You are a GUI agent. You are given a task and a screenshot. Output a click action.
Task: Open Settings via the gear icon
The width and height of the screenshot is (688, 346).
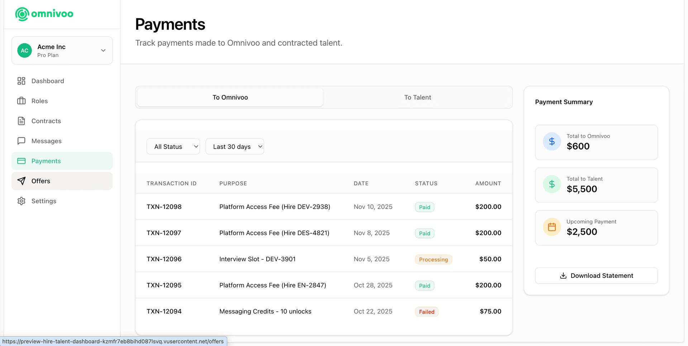click(x=21, y=201)
